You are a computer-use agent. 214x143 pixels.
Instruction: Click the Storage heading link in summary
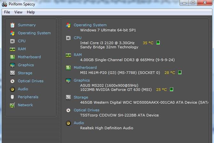click(81, 97)
